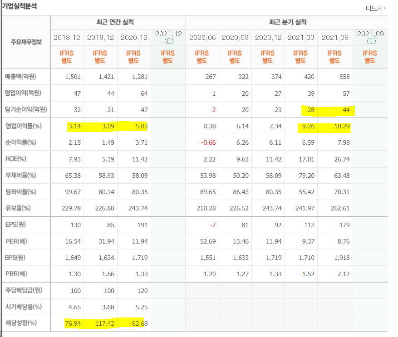Click the ROE(%) row label
Viewport: 398px width, 337px height.
click(x=16, y=159)
